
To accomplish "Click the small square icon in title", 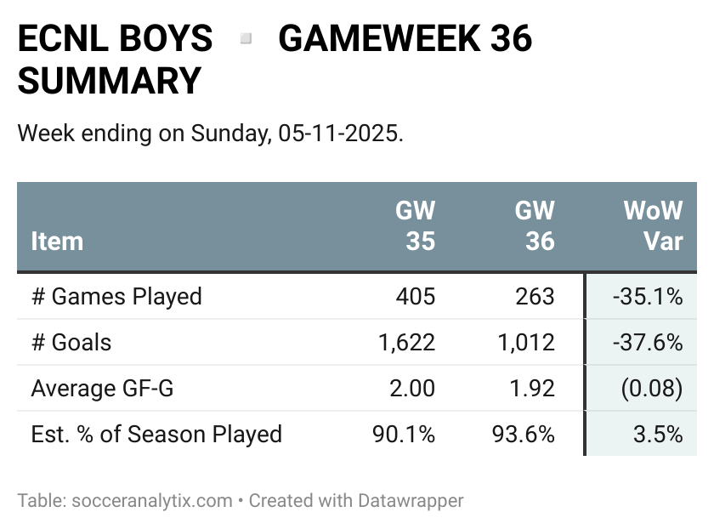I will pos(246,39).
